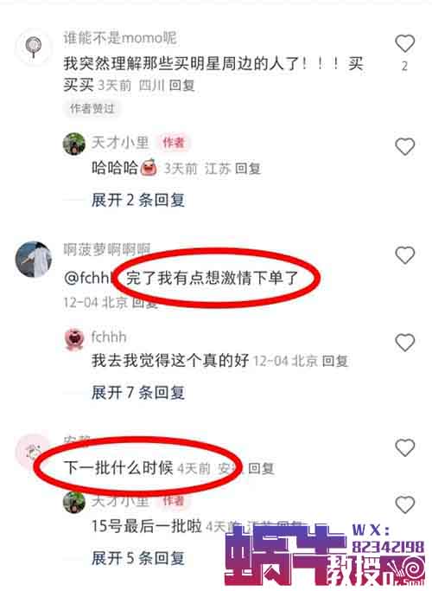Open the username fchhh
Image resolution: width=432 pixels, height=591 pixels.
click(x=109, y=337)
